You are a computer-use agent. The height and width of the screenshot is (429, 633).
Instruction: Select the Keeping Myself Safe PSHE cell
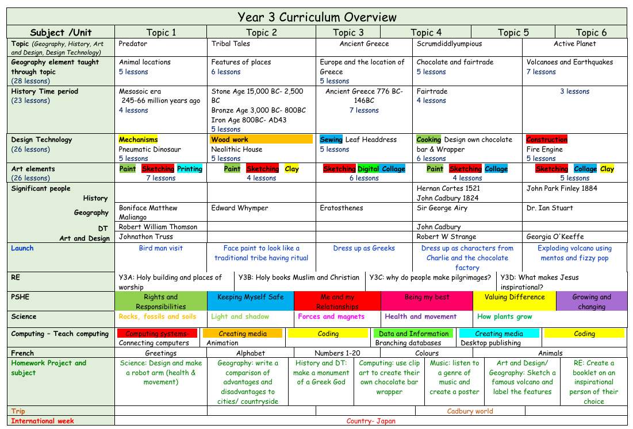click(x=251, y=297)
